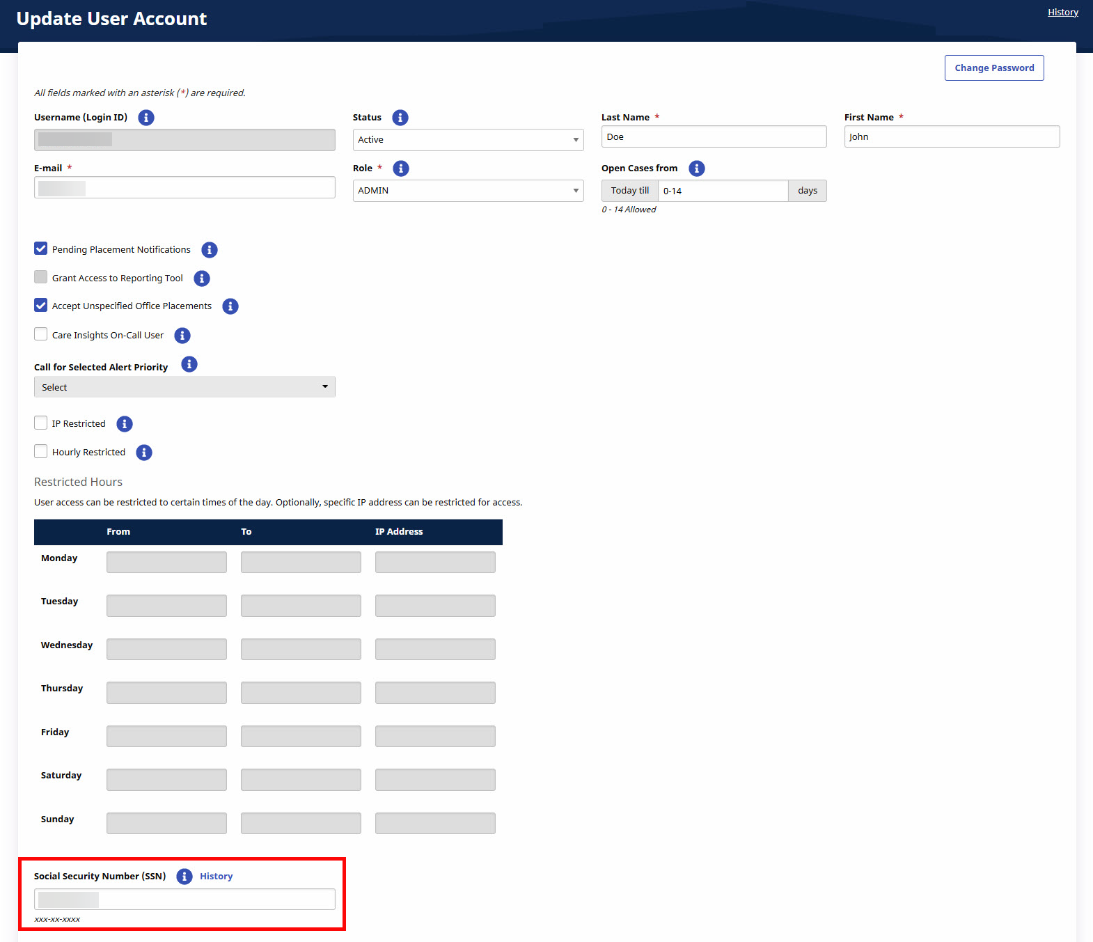Enable the IP Restricted checkbox
The height and width of the screenshot is (942, 1093).
click(x=41, y=423)
